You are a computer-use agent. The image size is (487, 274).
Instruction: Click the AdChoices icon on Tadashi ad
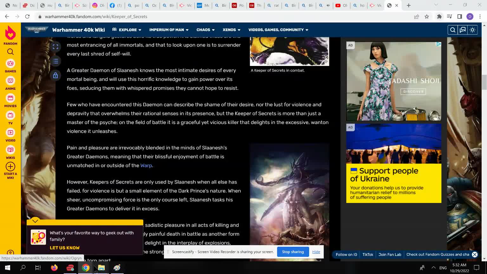[438, 44]
